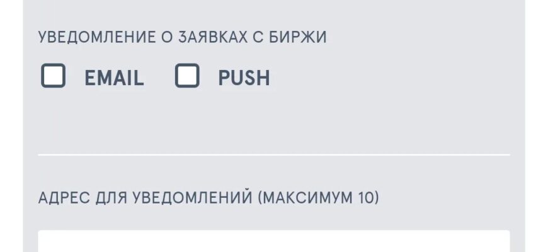Click empty panel space right of PUSH
Screen dimensions: 548x252
391,78
